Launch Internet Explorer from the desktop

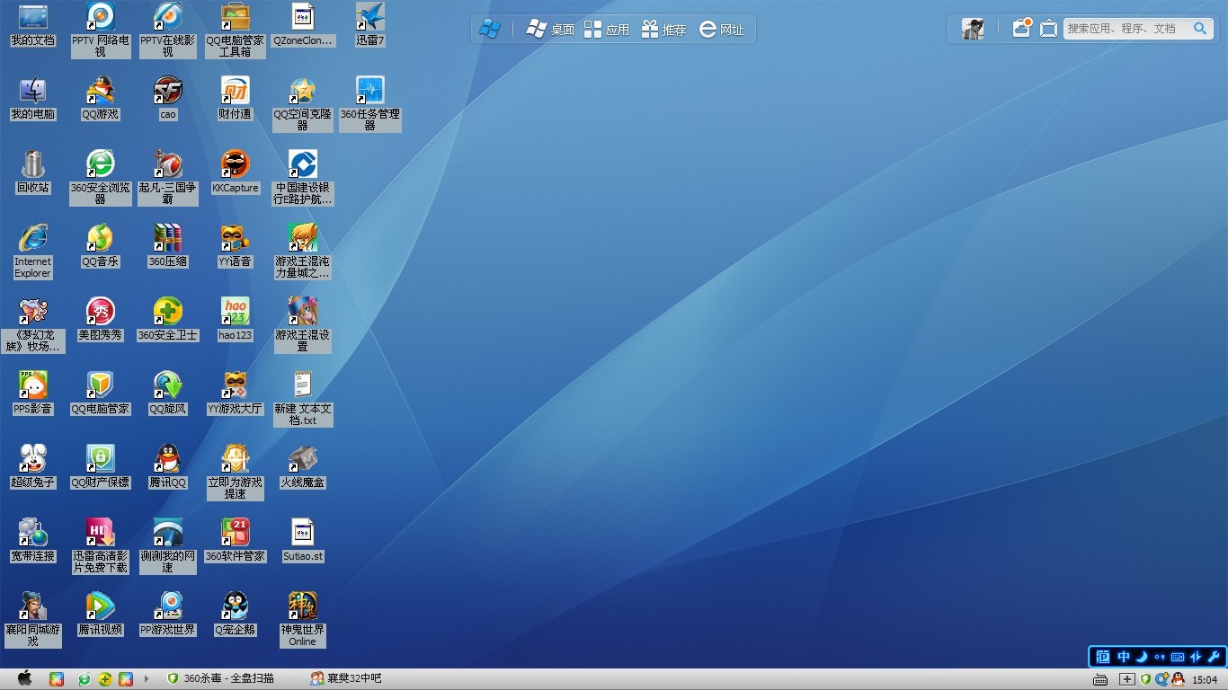(32, 252)
